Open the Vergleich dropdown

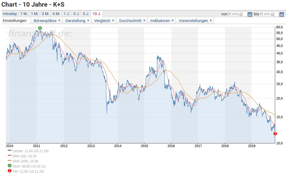[x=104, y=21]
